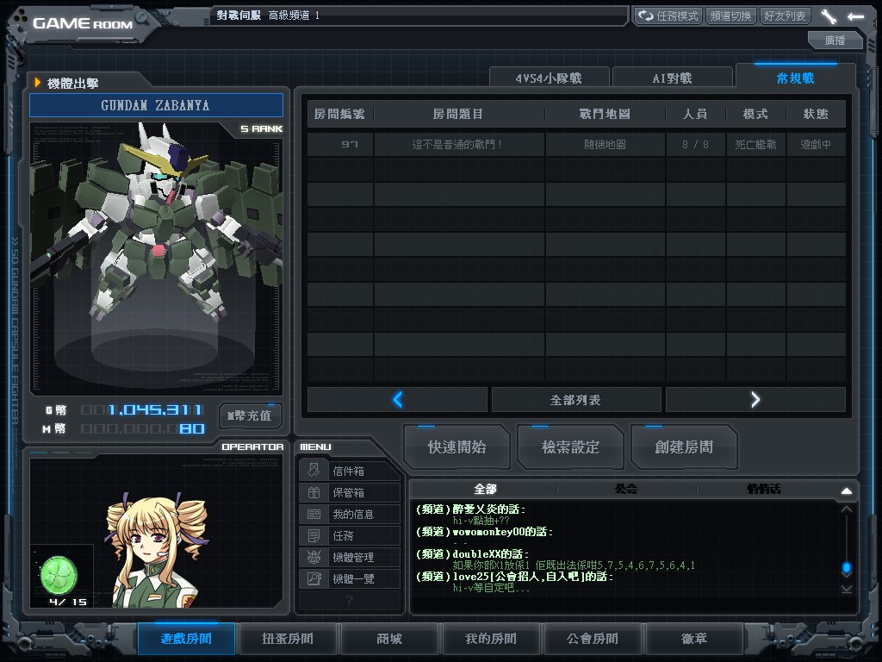Image resolution: width=882 pixels, height=662 pixels.
Task: Open the 扭蛋房間 bottom navigation tab
Action: 288,639
